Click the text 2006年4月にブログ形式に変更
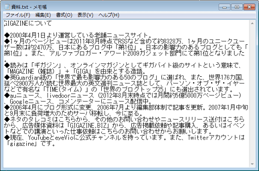The width and height of the screenshot is (259, 171). click(x=50, y=107)
